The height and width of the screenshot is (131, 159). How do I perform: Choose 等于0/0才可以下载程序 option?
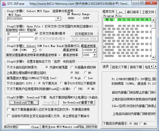(62, 83)
